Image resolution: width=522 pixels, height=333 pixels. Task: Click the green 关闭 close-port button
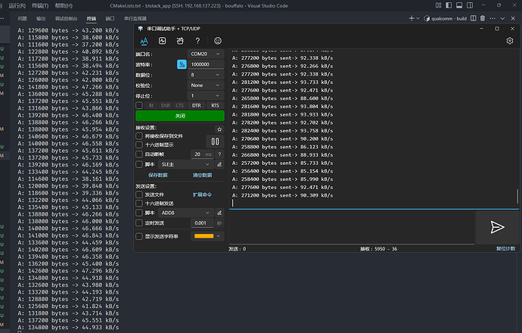[180, 116]
